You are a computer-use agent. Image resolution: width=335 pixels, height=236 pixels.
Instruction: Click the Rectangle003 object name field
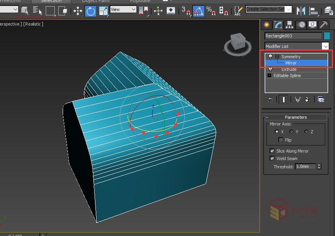293,36
